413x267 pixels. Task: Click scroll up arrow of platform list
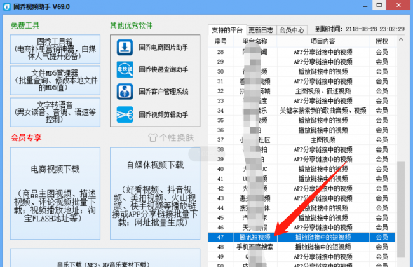pyautogui.click(x=401, y=40)
